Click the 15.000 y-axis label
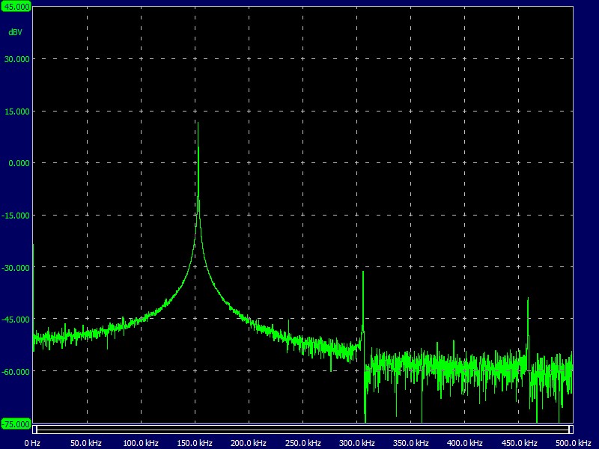Viewport: 599px width, 449px height. [x=16, y=112]
